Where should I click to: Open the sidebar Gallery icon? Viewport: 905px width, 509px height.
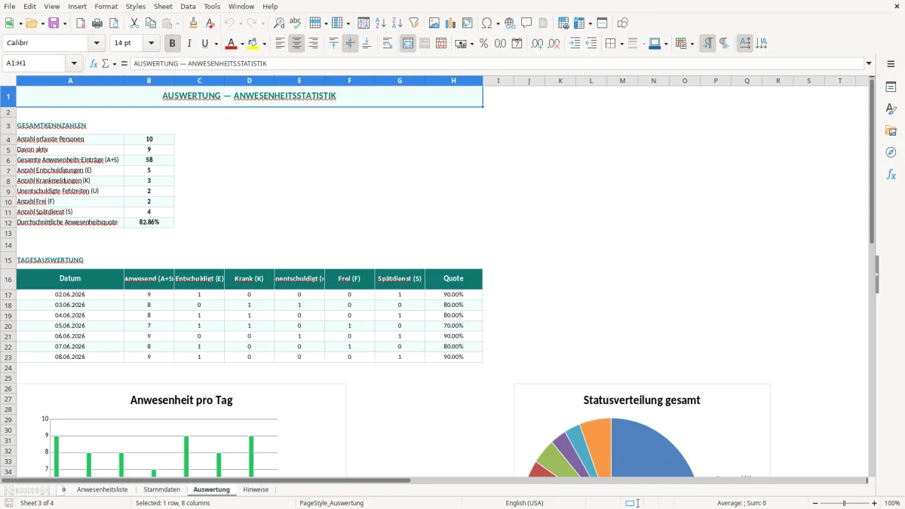[891, 131]
